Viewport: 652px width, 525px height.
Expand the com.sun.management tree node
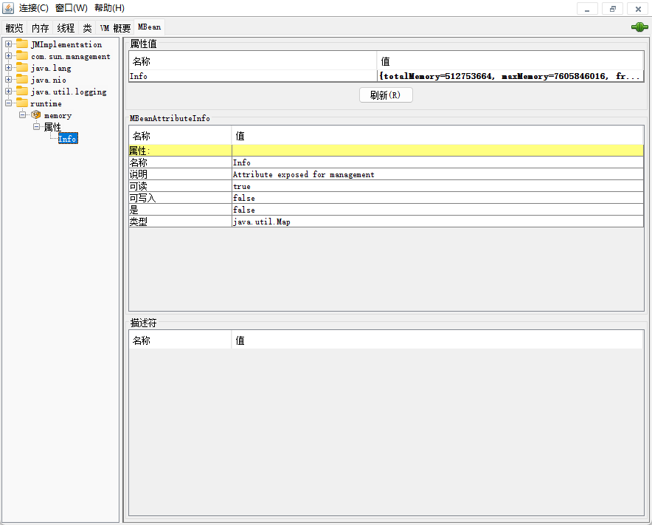[8, 55]
